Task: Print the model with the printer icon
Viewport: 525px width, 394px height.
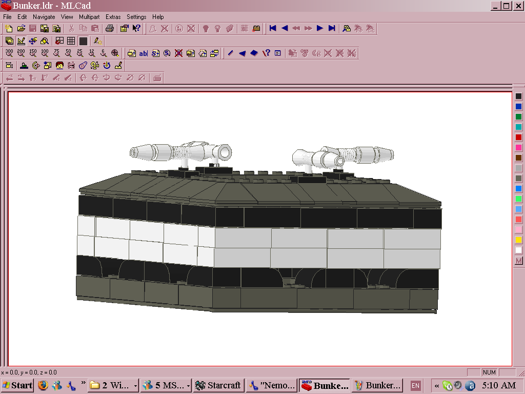Action: (x=110, y=29)
